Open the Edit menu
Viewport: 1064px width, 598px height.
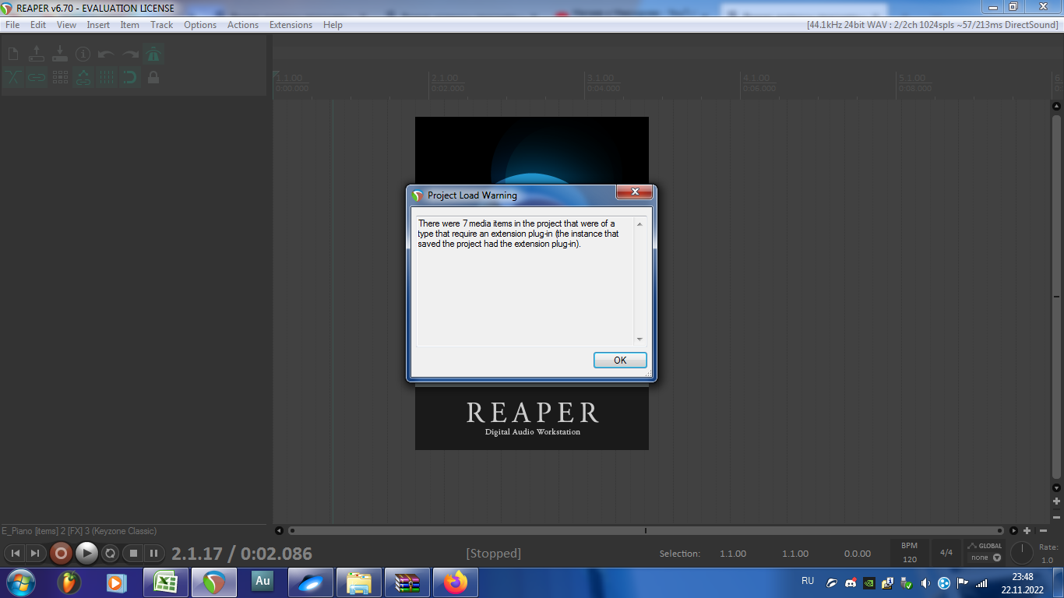coord(38,25)
